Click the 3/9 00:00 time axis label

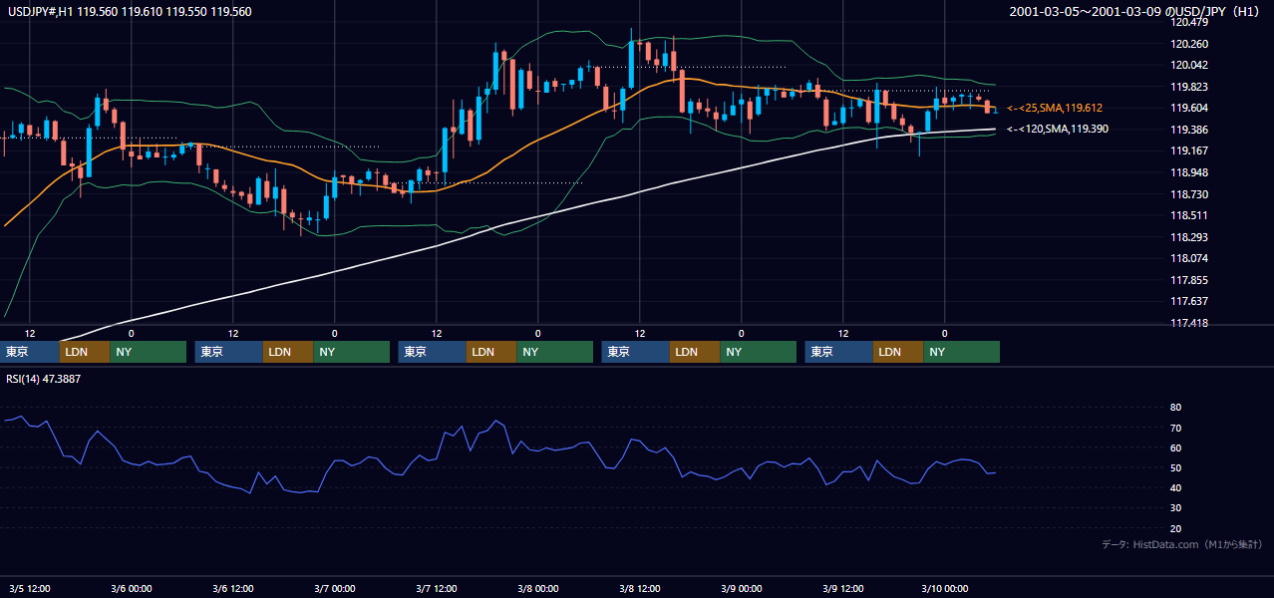742,588
